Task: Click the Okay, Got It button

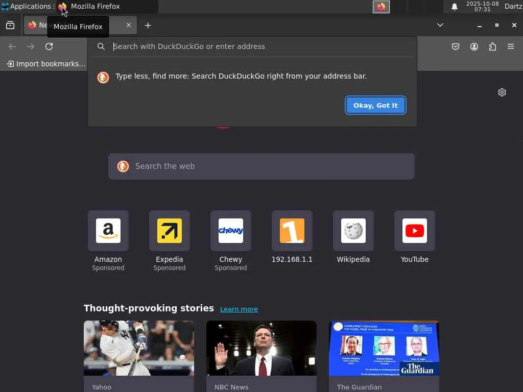Action: pos(375,105)
